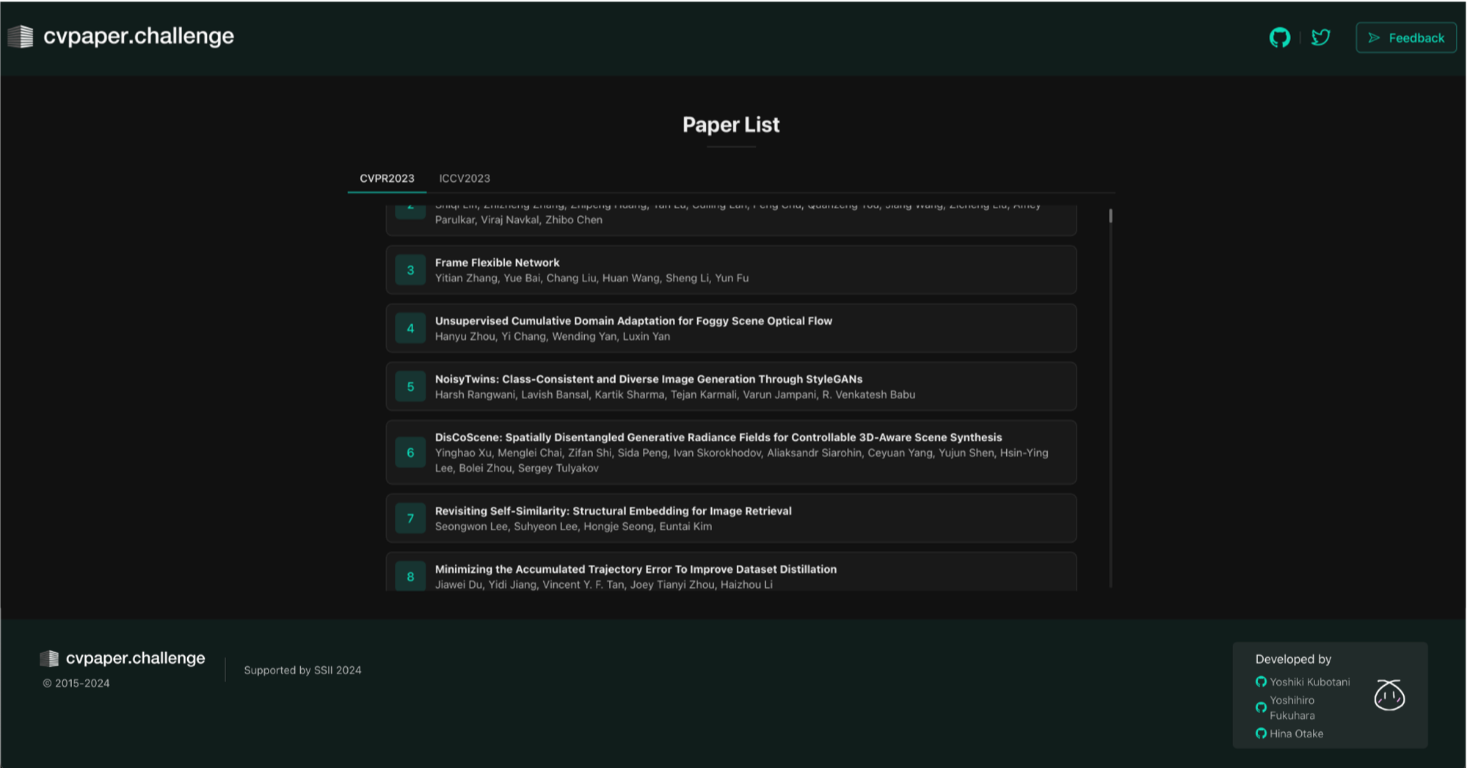Click 'Supported by SSII 2024' text
This screenshot has width=1467, height=768.
click(302, 670)
